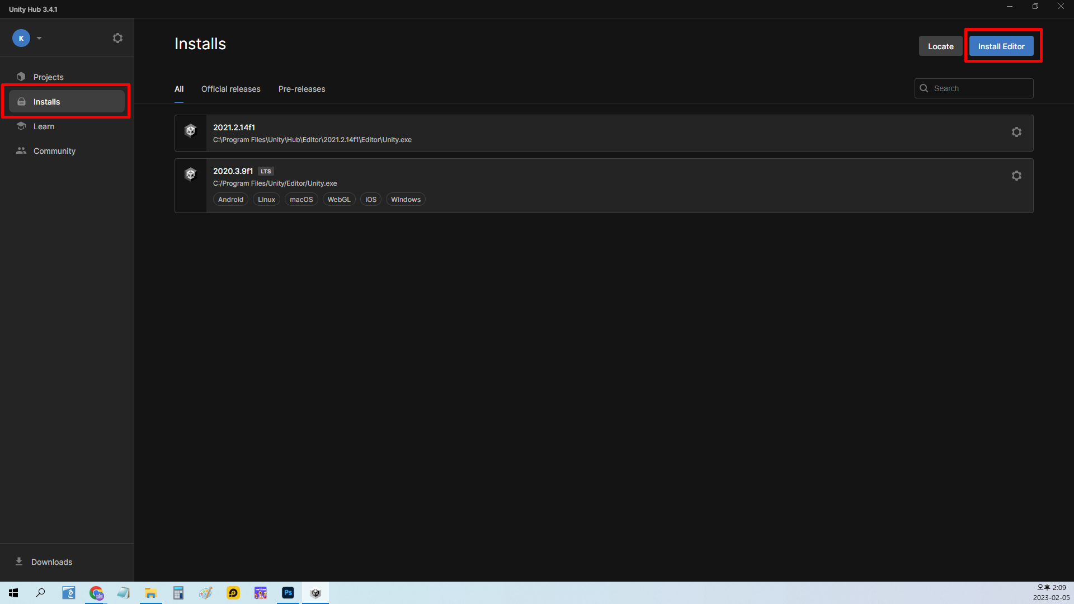The height and width of the screenshot is (604, 1074).
Task: Click the account avatar K
Action: pos(21,38)
